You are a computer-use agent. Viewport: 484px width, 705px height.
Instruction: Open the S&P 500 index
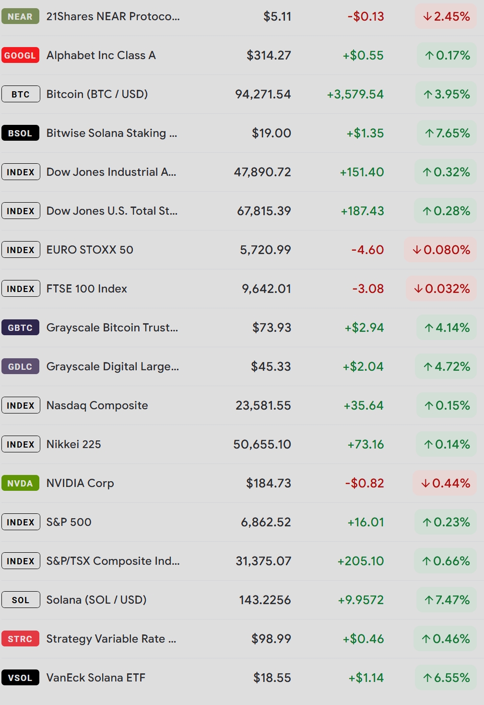click(x=69, y=523)
